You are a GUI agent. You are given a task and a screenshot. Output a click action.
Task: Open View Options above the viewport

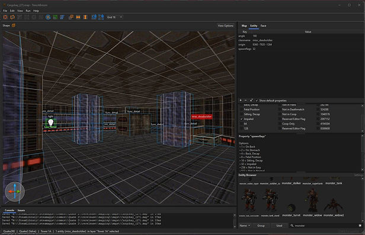pyautogui.click(x=226, y=26)
